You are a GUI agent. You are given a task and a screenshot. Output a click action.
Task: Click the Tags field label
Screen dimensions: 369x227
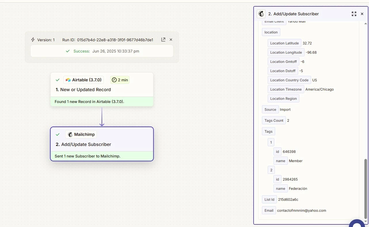point(269,131)
